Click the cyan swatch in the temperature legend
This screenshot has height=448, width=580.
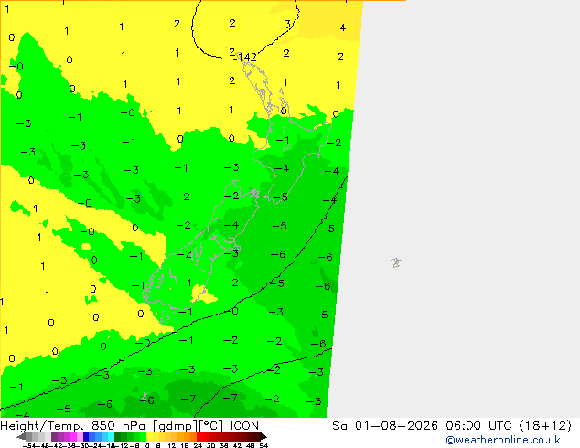coord(111,436)
